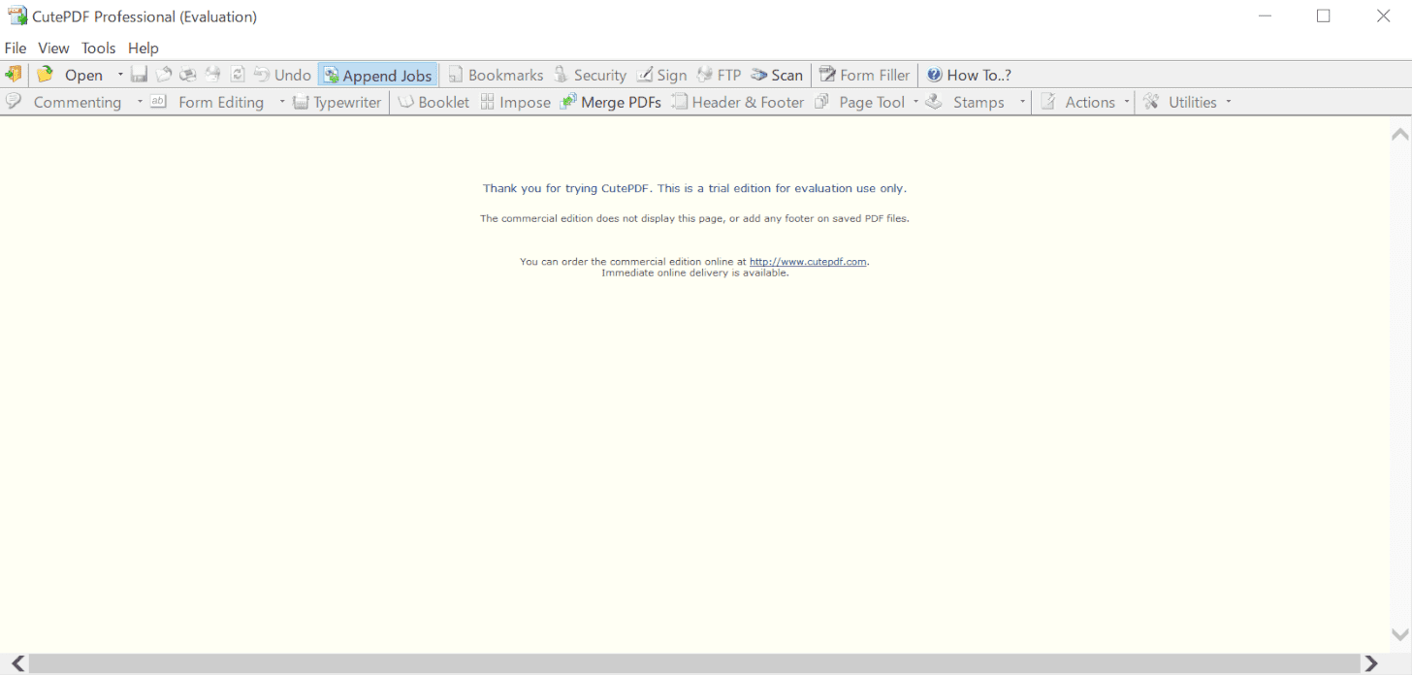Click the Stamps rubber stamp icon

[x=934, y=101]
